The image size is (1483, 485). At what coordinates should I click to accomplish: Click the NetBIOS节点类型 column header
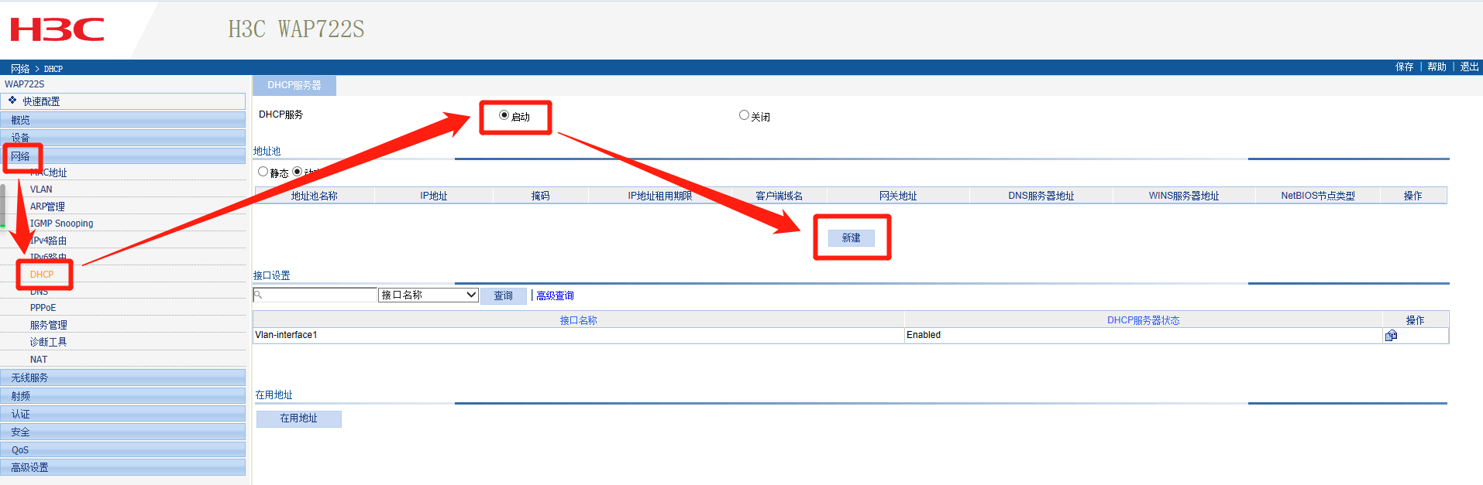[x=1318, y=196]
